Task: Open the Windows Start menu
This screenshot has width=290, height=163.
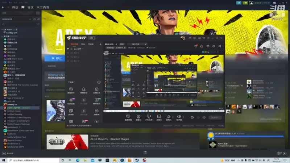Action: (3, 160)
